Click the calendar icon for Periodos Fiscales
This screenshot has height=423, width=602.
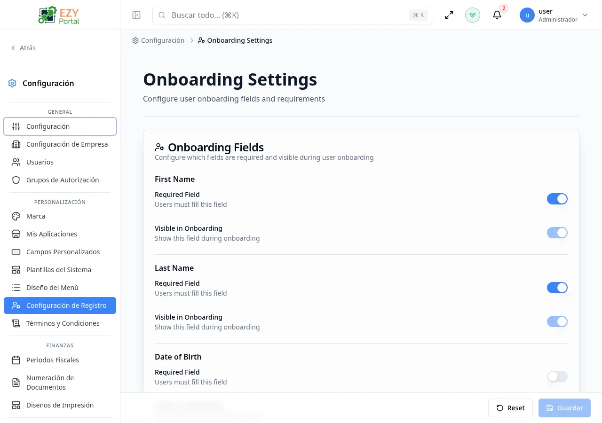coord(16,360)
